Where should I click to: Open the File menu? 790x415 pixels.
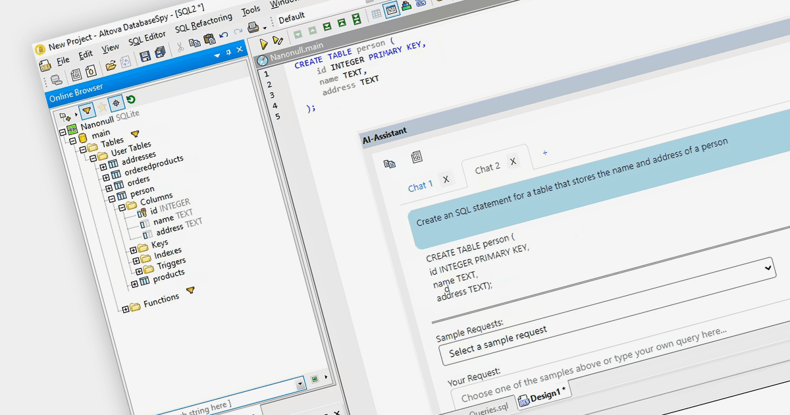point(63,60)
